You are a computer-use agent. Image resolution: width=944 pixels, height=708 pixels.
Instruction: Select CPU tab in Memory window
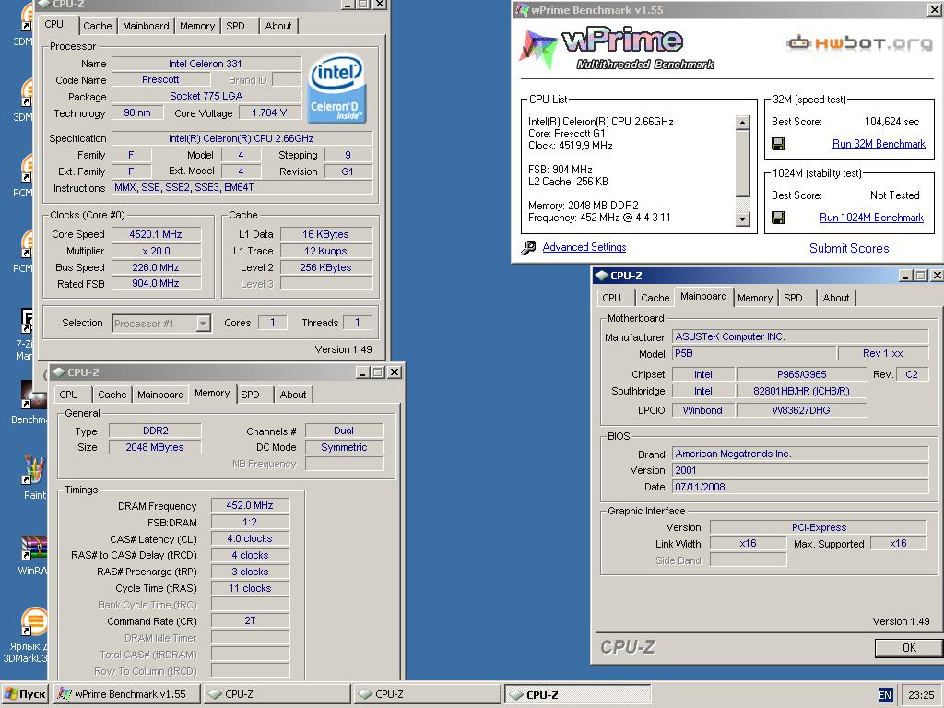[x=68, y=395]
